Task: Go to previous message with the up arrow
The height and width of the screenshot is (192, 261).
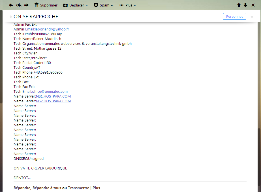Action: pyautogui.click(x=239, y=5)
